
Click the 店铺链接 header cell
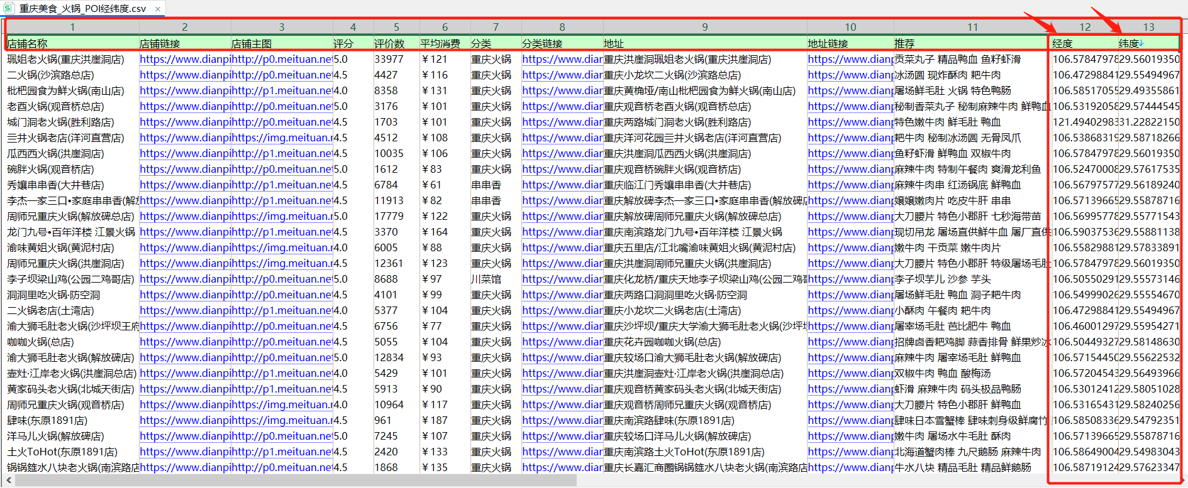[x=185, y=43]
